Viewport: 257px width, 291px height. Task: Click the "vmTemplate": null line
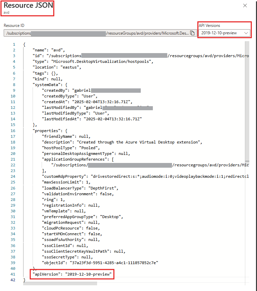click(x=64, y=211)
